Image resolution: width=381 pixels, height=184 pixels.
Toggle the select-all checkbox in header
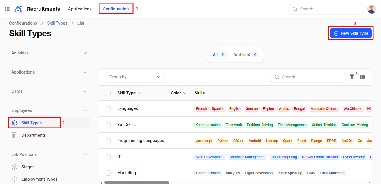pos(108,93)
